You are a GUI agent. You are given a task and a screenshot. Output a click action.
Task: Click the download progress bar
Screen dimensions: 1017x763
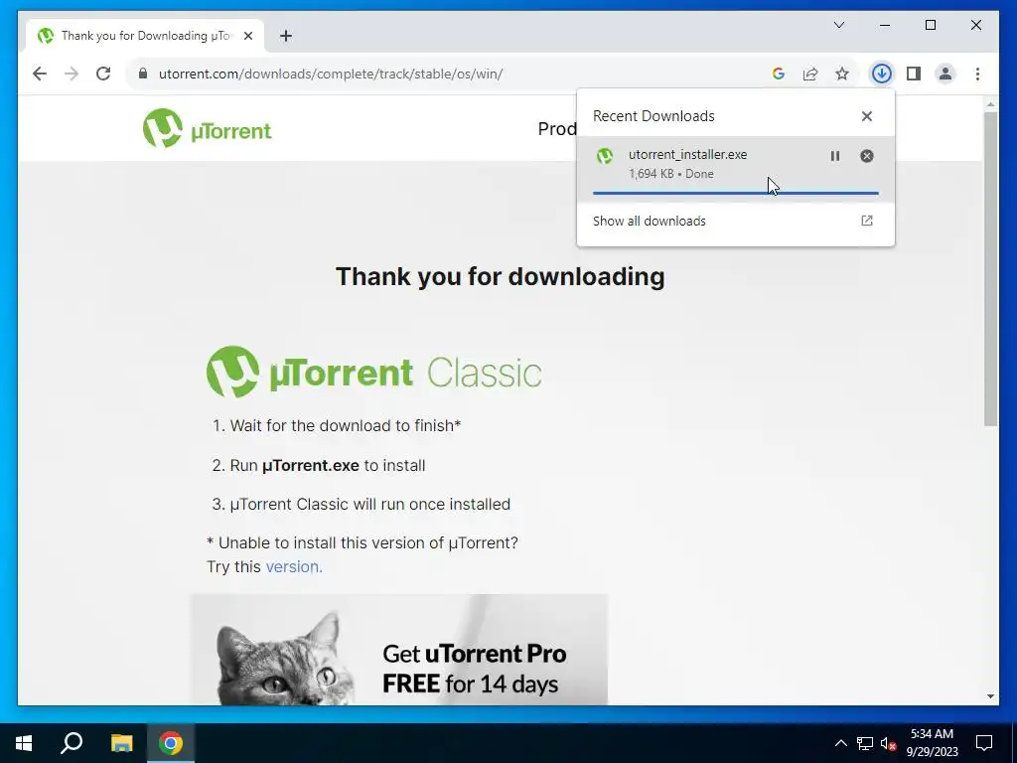tap(736, 193)
